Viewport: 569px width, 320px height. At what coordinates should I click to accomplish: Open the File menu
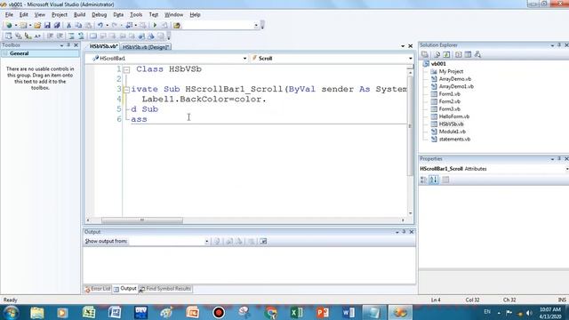pyautogui.click(x=9, y=15)
